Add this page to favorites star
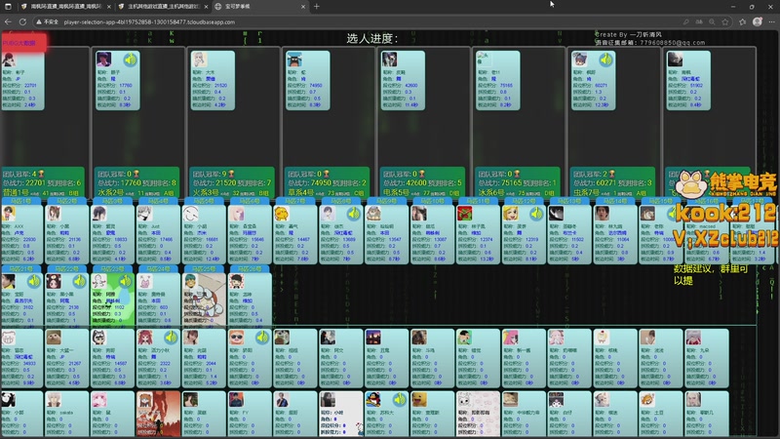Image resolution: width=780 pixels, height=439 pixels. click(x=725, y=21)
